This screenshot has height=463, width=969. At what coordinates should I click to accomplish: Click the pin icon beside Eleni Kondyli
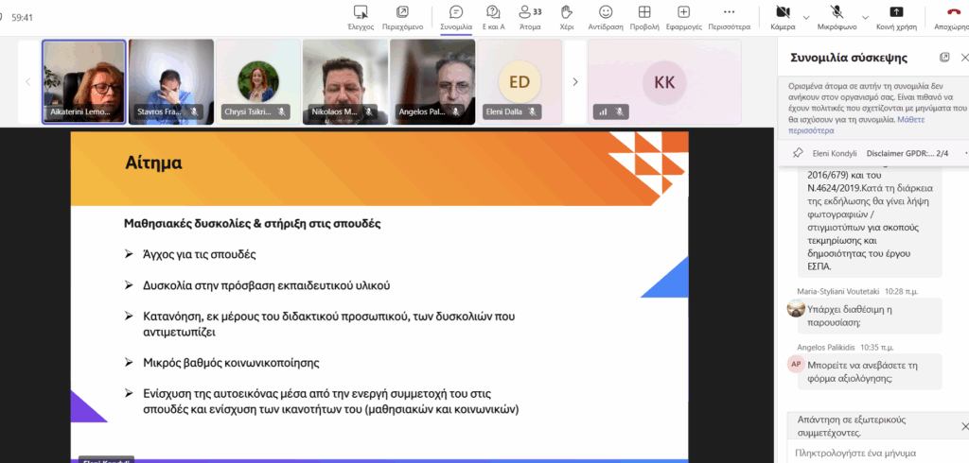798,152
